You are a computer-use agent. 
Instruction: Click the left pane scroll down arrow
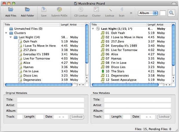click(x=87, y=81)
